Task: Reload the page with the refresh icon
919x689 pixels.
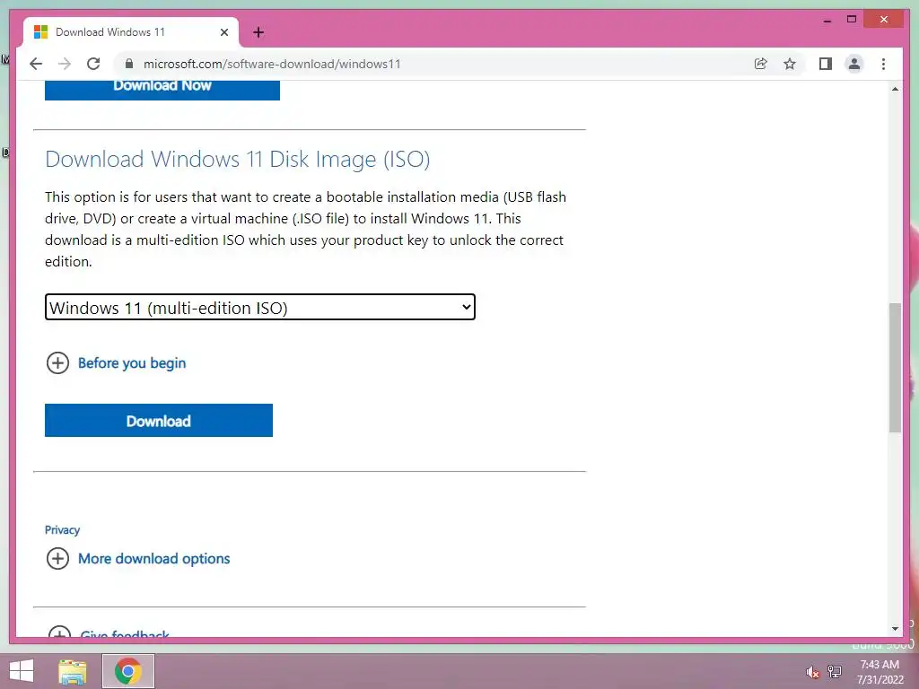Action: pos(93,64)
